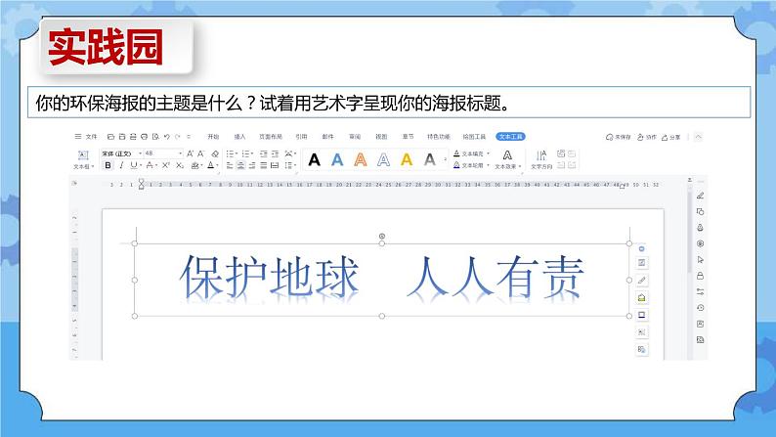Image resolution: width=776 pixels, height=437 pixels.
Task: Click the pen icon beside the text box
Action: click(x=641, y=282)
